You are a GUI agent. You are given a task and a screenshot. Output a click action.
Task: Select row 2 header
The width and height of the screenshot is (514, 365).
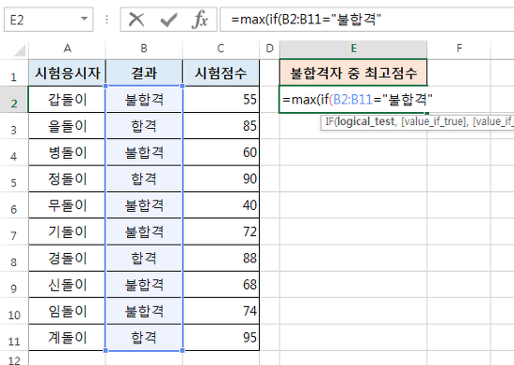(x=14, y=100)
